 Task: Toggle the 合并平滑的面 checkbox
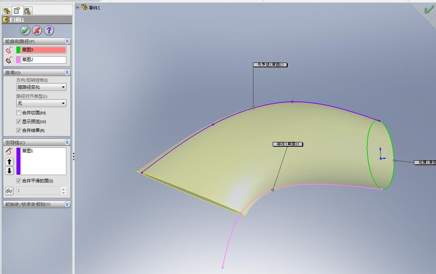19,181
